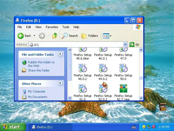Viewport: 174px width, 131px height.
Task: Click the Go button next to address
Action: 134,44
